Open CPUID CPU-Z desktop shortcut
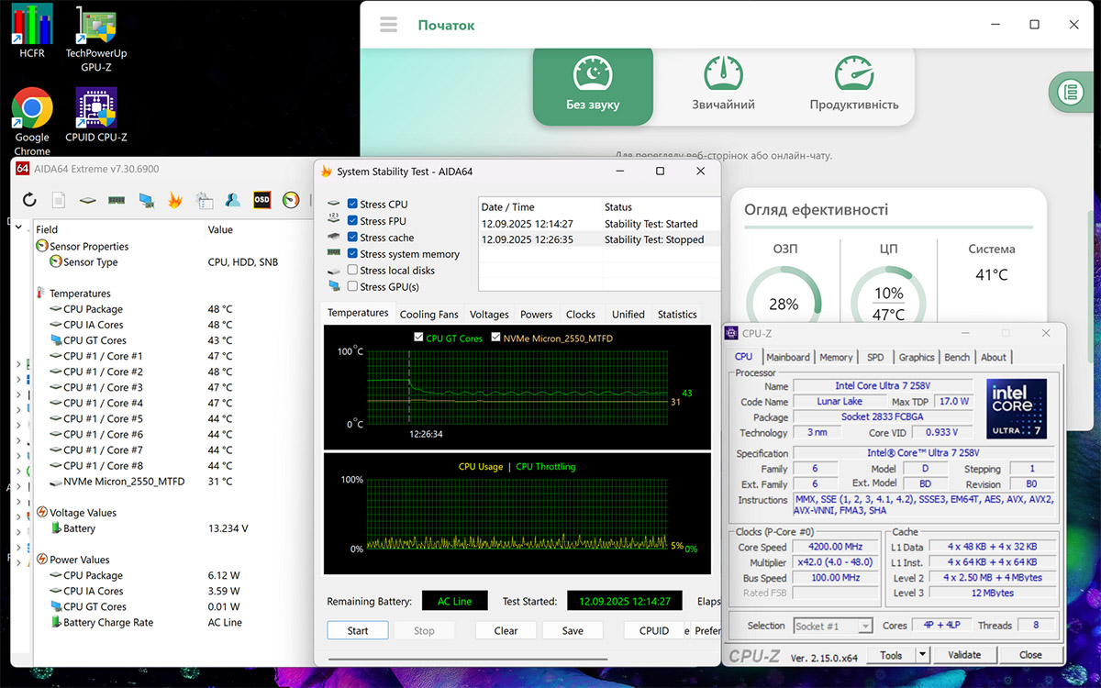 (x=96, y=116)
